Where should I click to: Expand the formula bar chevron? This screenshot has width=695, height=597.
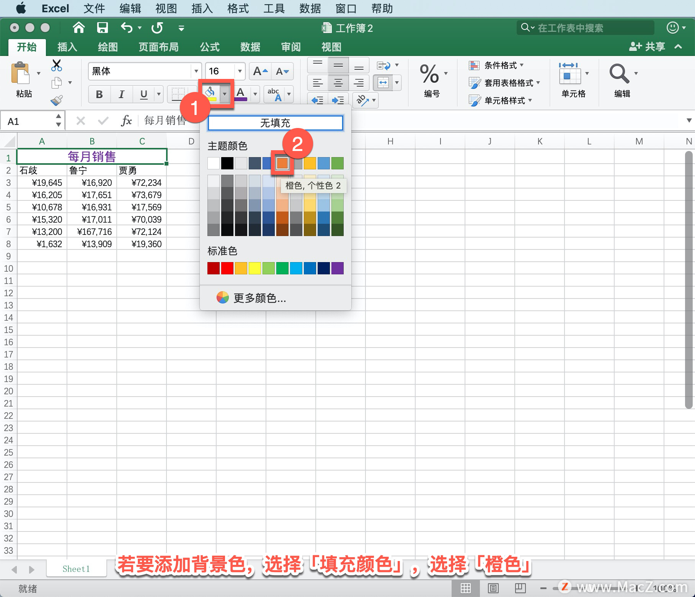tap(689, 121)
